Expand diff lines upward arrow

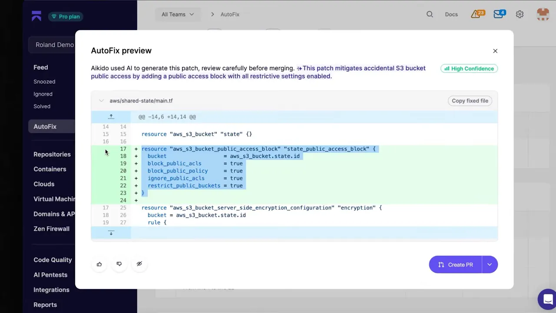click(x=111, y=117)
